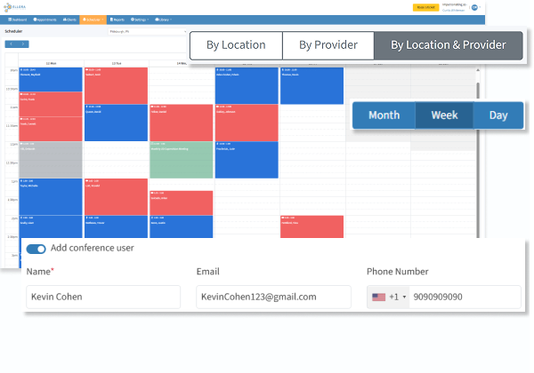Switch calendar to Month view
Screen dimensions: 534x373
[x=384, y=115]
